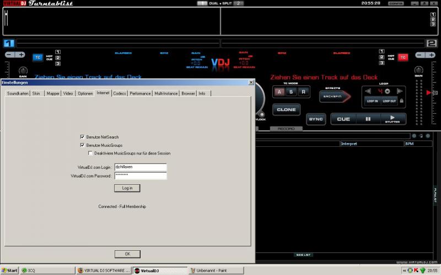Trigger left deck hot cue 1

coord(58,52)
